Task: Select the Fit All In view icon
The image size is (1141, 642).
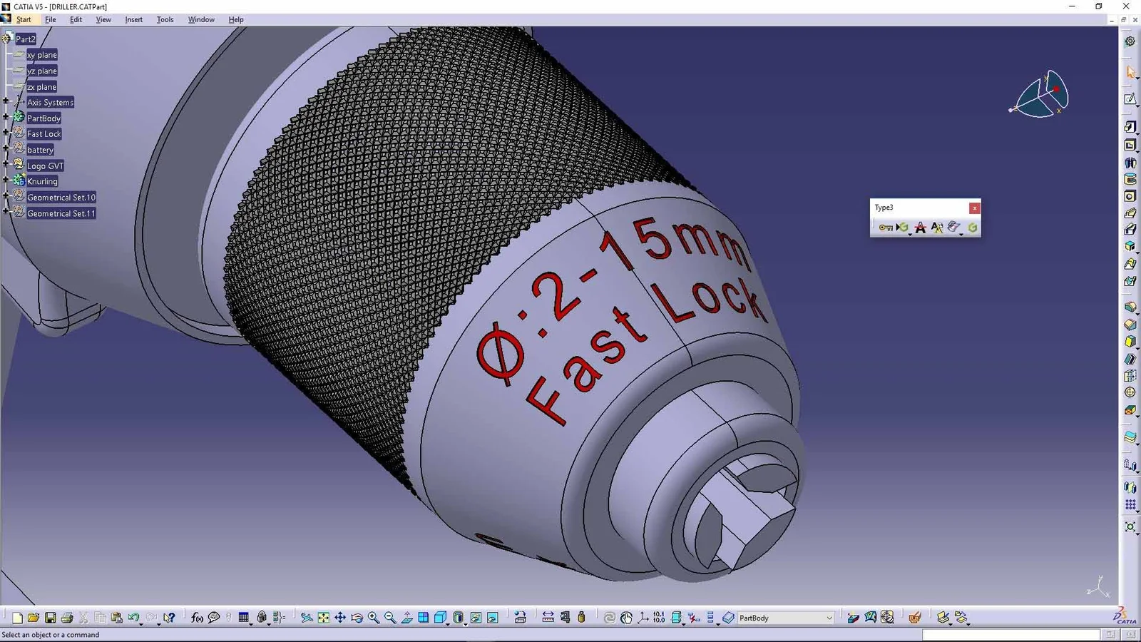Action: click(324, 618)
